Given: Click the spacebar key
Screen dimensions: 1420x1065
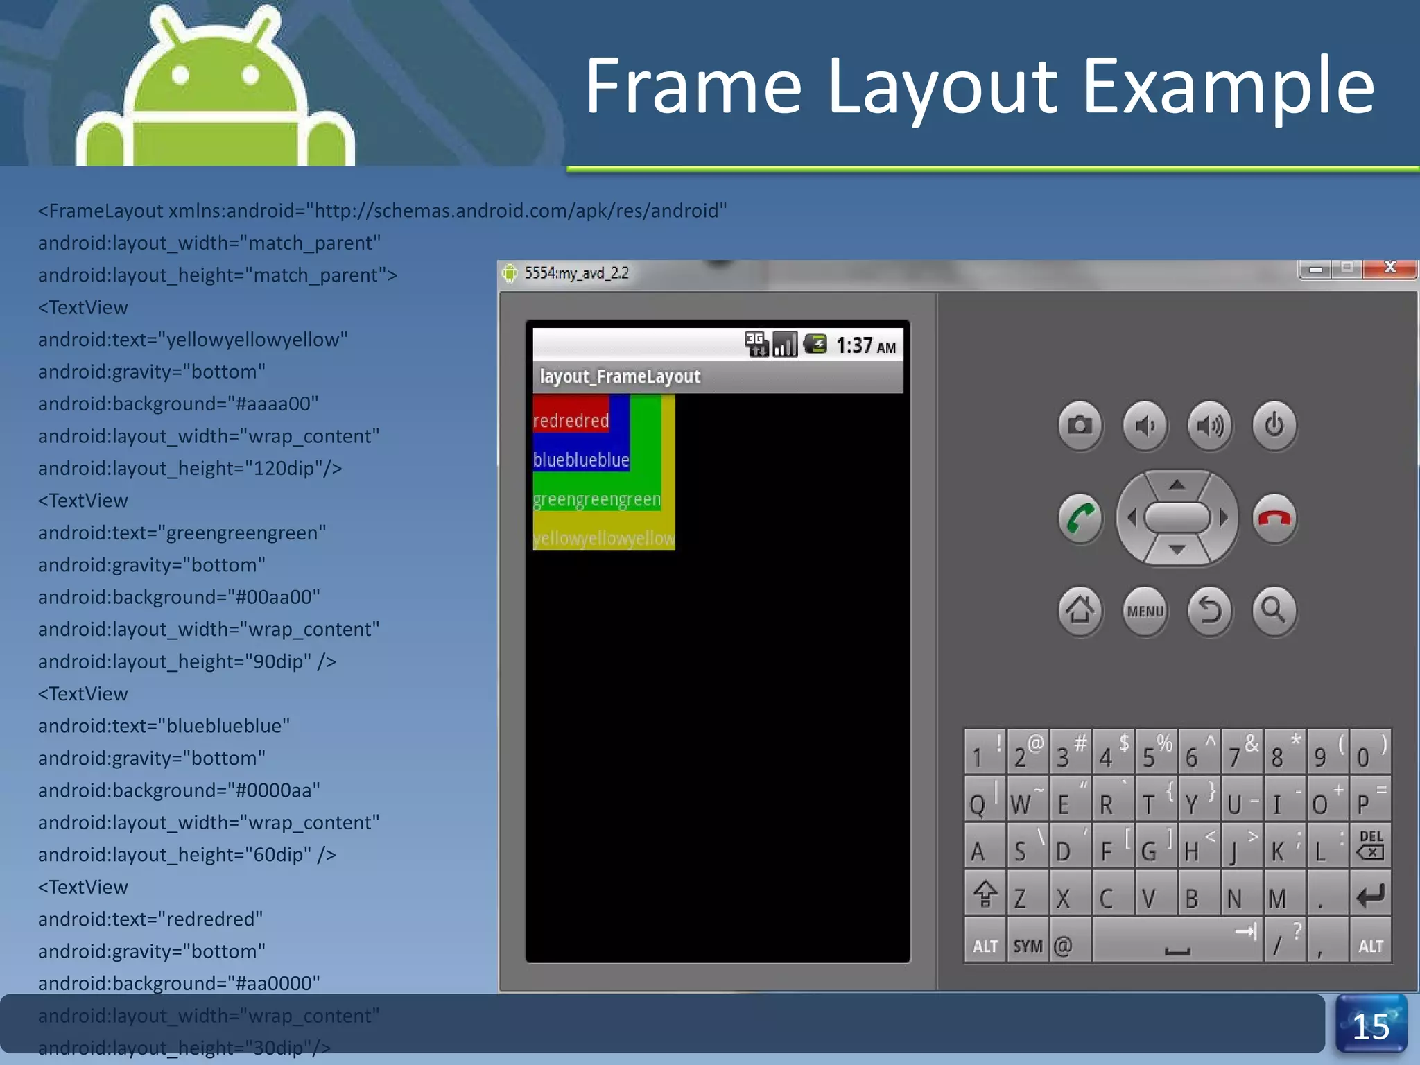Looking at the screenshot, I should point(1177,940).
